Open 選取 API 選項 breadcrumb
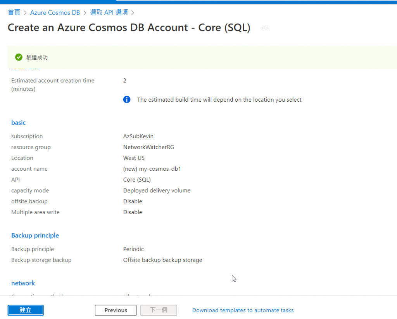The image size is (397, 319). tap(109, 12)
